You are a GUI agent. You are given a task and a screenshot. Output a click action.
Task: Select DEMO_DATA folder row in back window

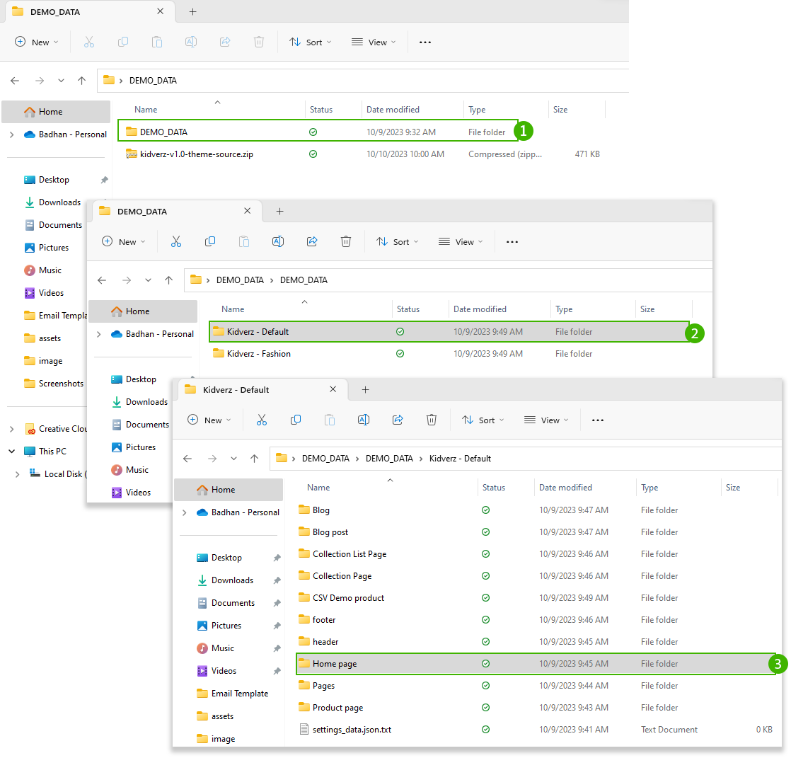[318, 132]
